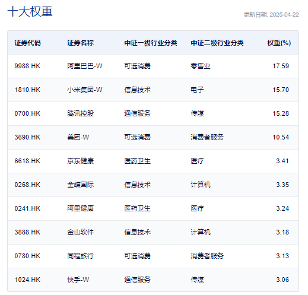Click the 证券名称 column header
308x295 pixels.
80,43
